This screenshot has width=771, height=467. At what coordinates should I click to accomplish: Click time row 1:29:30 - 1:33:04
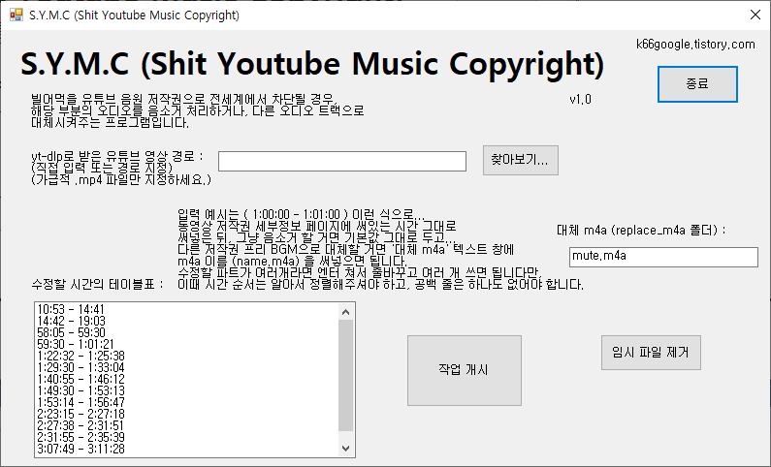(x=81, y=367)
